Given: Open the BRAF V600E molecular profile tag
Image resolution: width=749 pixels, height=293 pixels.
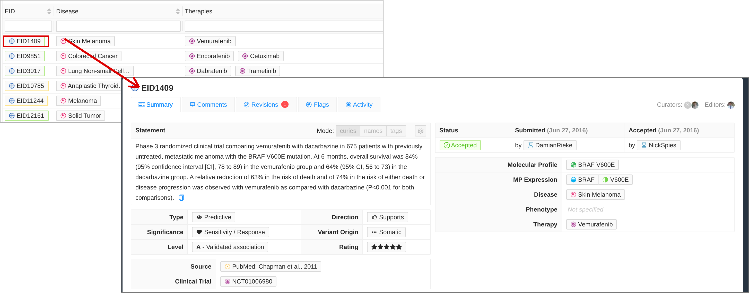Looking at the screenshot, I should (592, 165).
